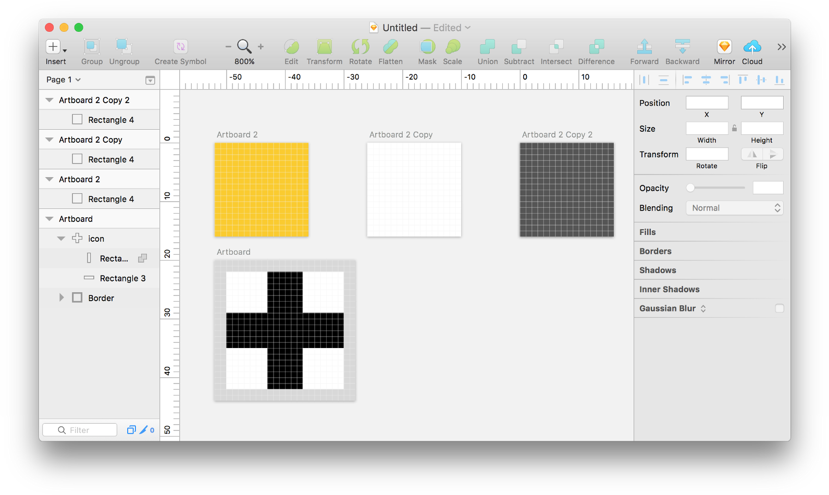Click the zoom out minus button
The image size is (829, 495).
[x=228, y=47]
